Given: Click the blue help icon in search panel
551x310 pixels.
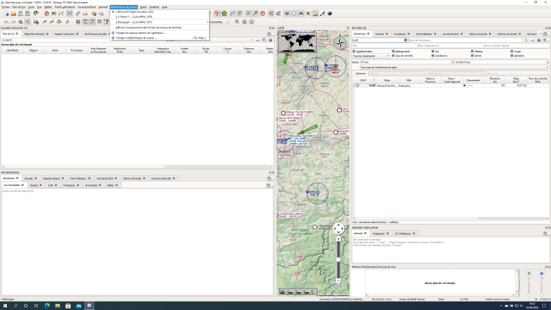Looking at the screenshot, I should (x=539, y=40).
